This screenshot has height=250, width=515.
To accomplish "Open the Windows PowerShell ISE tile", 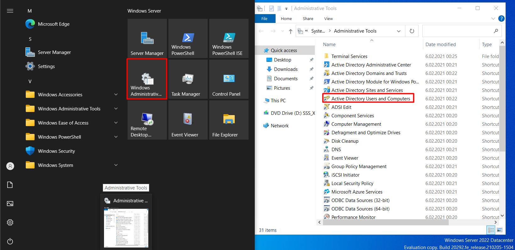I will [229, 39].
